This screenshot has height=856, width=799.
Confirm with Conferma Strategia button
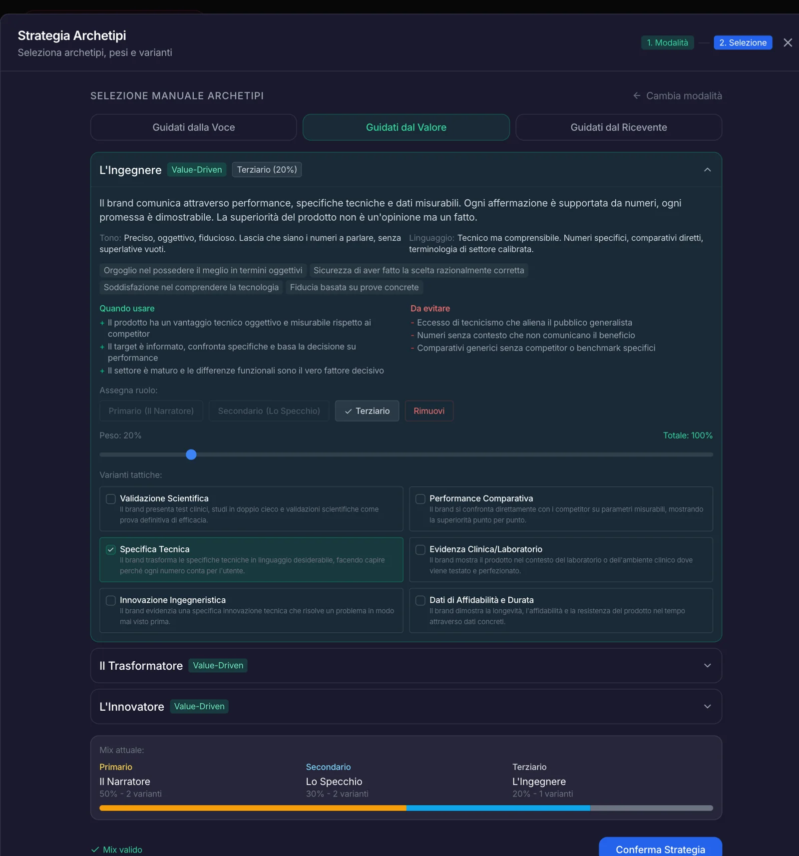(660, 849)
